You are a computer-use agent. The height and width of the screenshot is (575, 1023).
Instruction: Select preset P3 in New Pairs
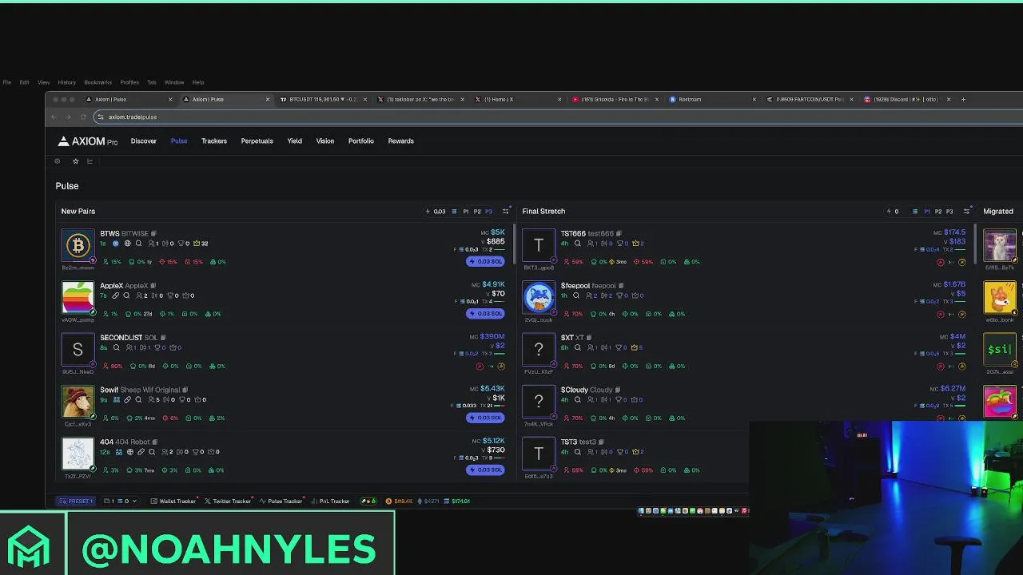(x=488, y=212)
